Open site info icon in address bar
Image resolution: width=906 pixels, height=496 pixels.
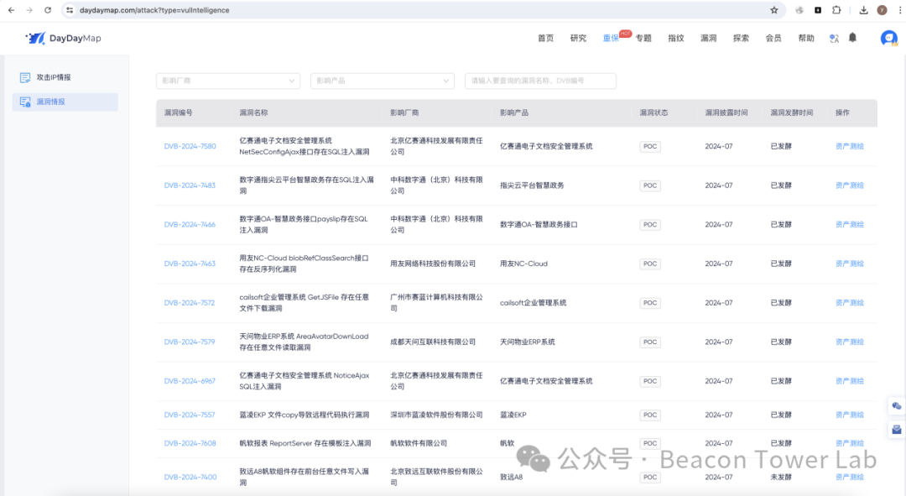(70, 10)
